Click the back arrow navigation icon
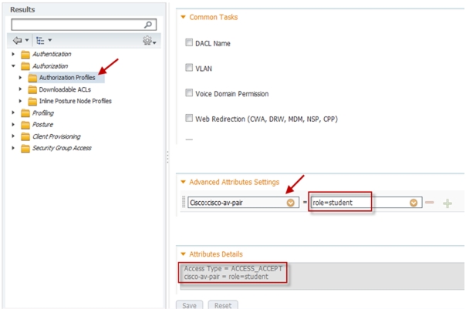The image size is (466, 309). pyautogui.click(x=18, y=40)
